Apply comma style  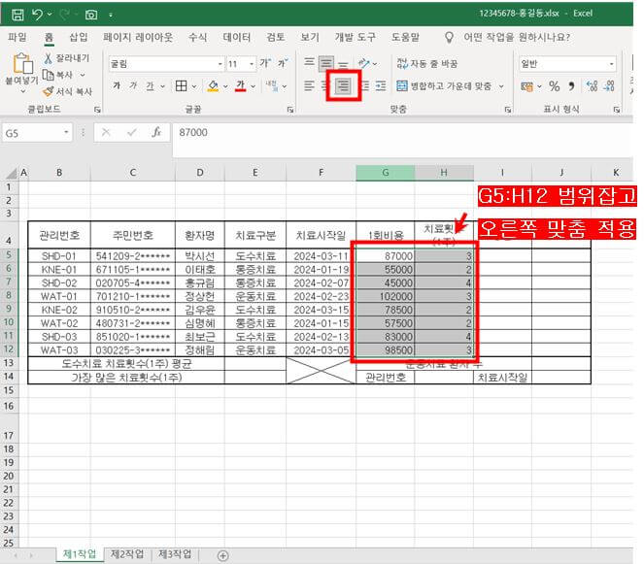[x=571, y=86]
